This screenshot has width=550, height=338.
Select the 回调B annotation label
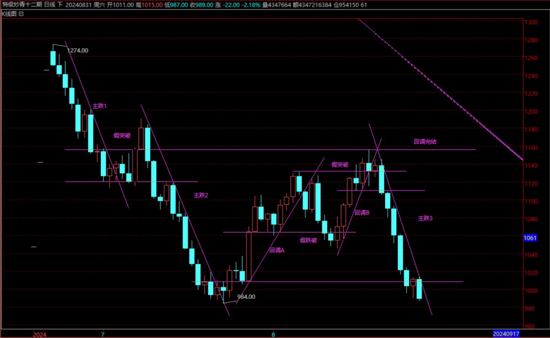click(x=361, y=212)
